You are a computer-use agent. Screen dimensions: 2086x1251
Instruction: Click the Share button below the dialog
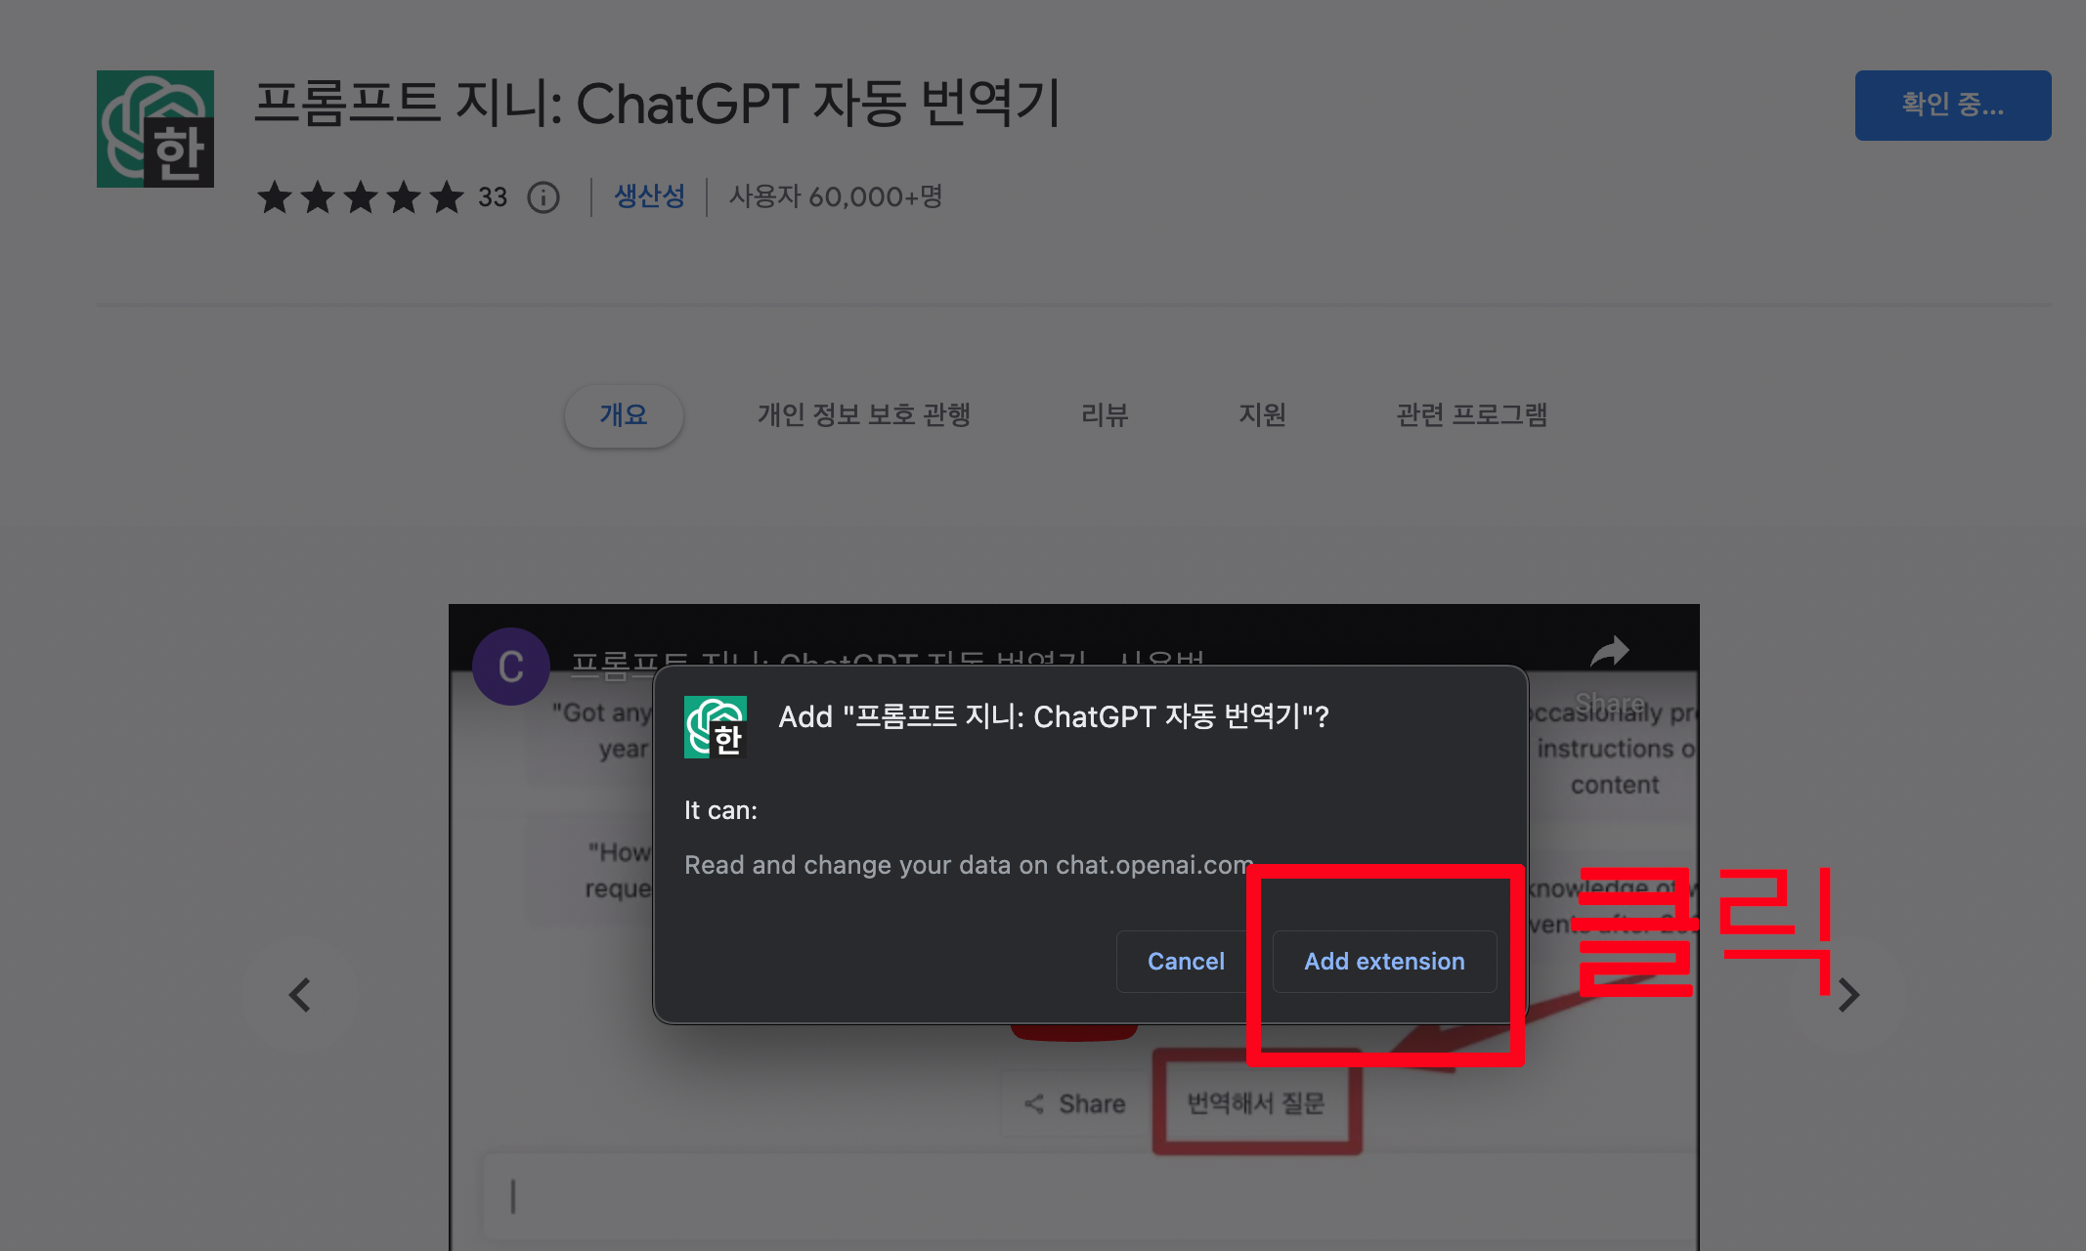(x=1075, y=1103)
